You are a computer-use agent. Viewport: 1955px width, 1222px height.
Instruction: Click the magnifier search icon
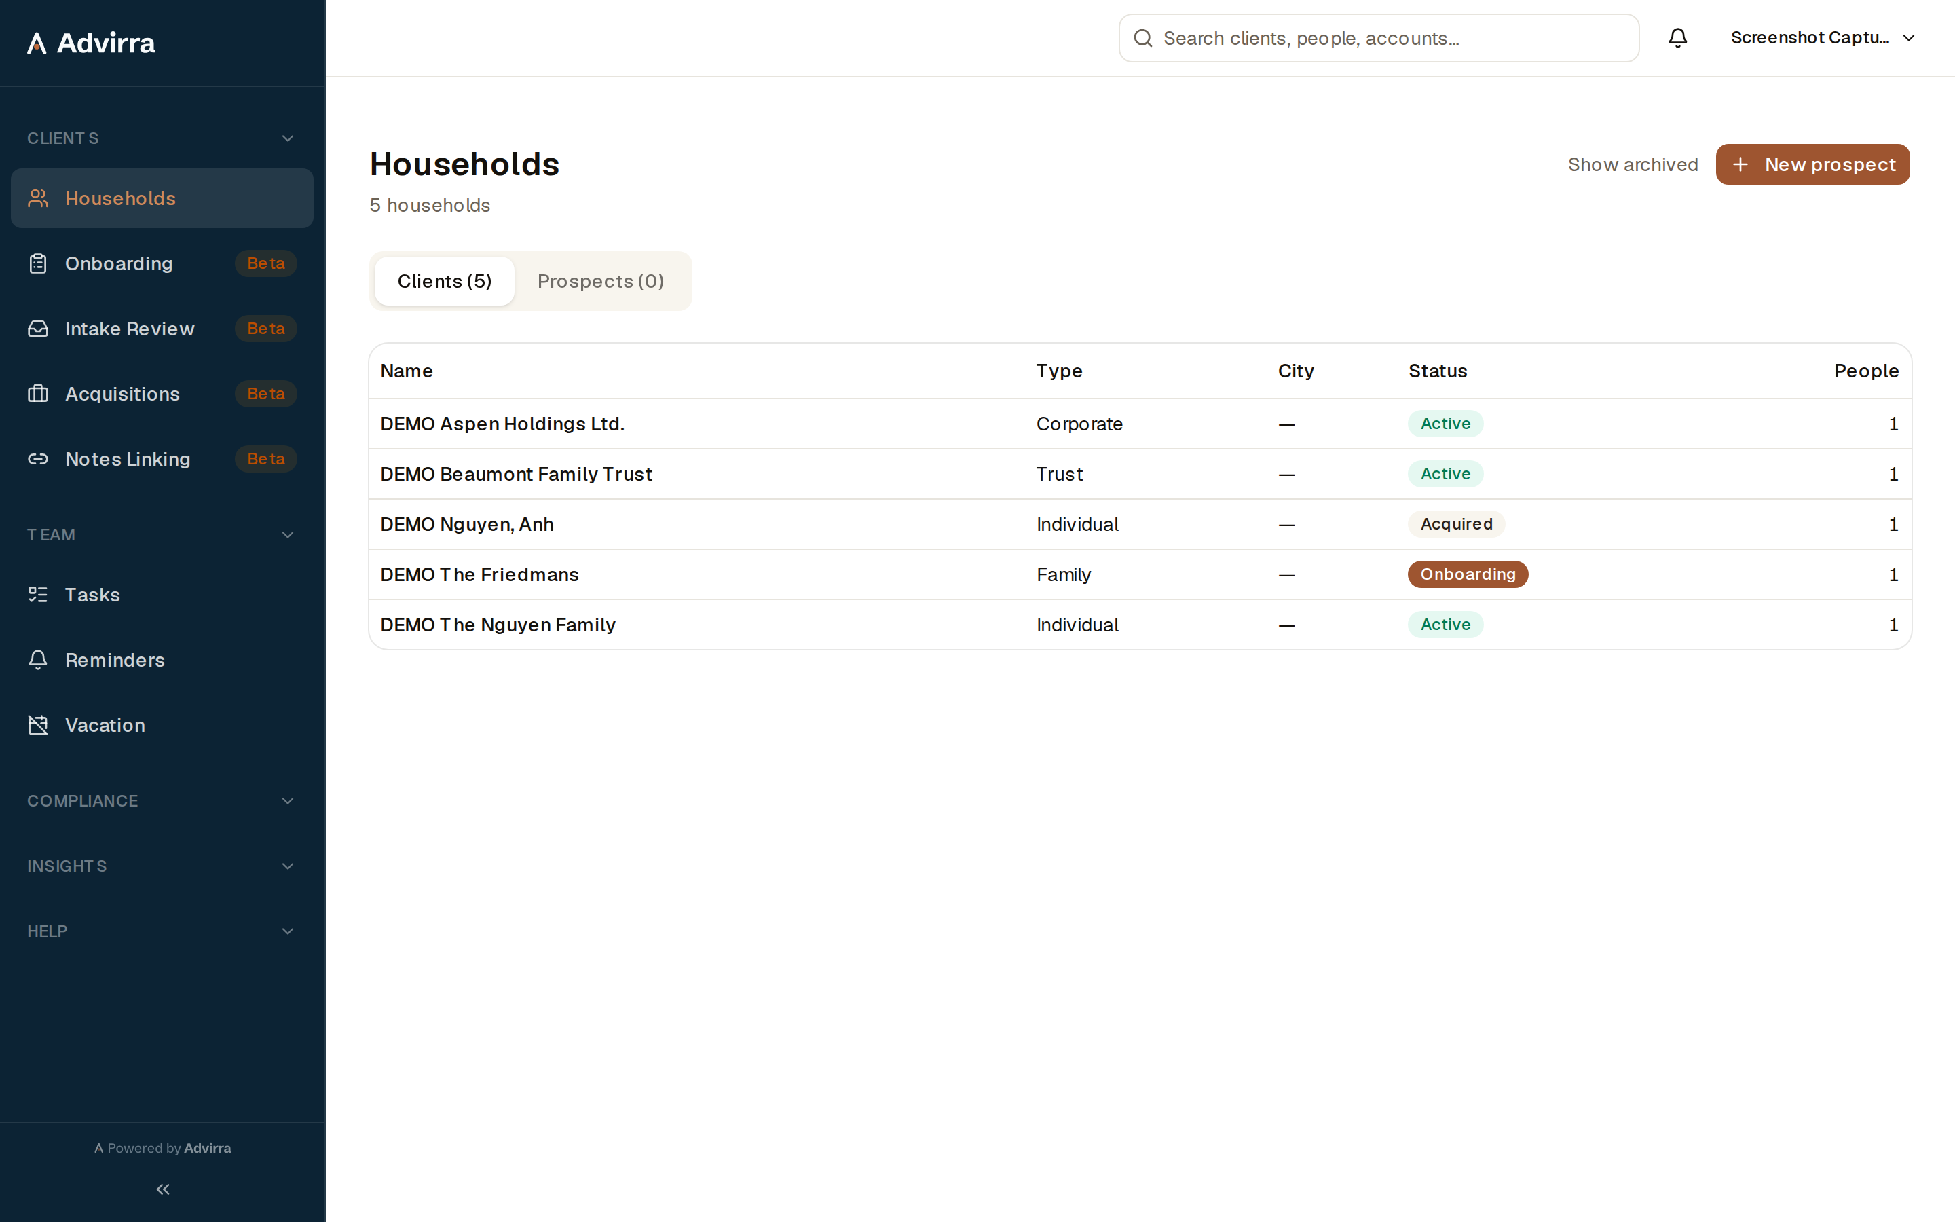(x=1142, y=38)
